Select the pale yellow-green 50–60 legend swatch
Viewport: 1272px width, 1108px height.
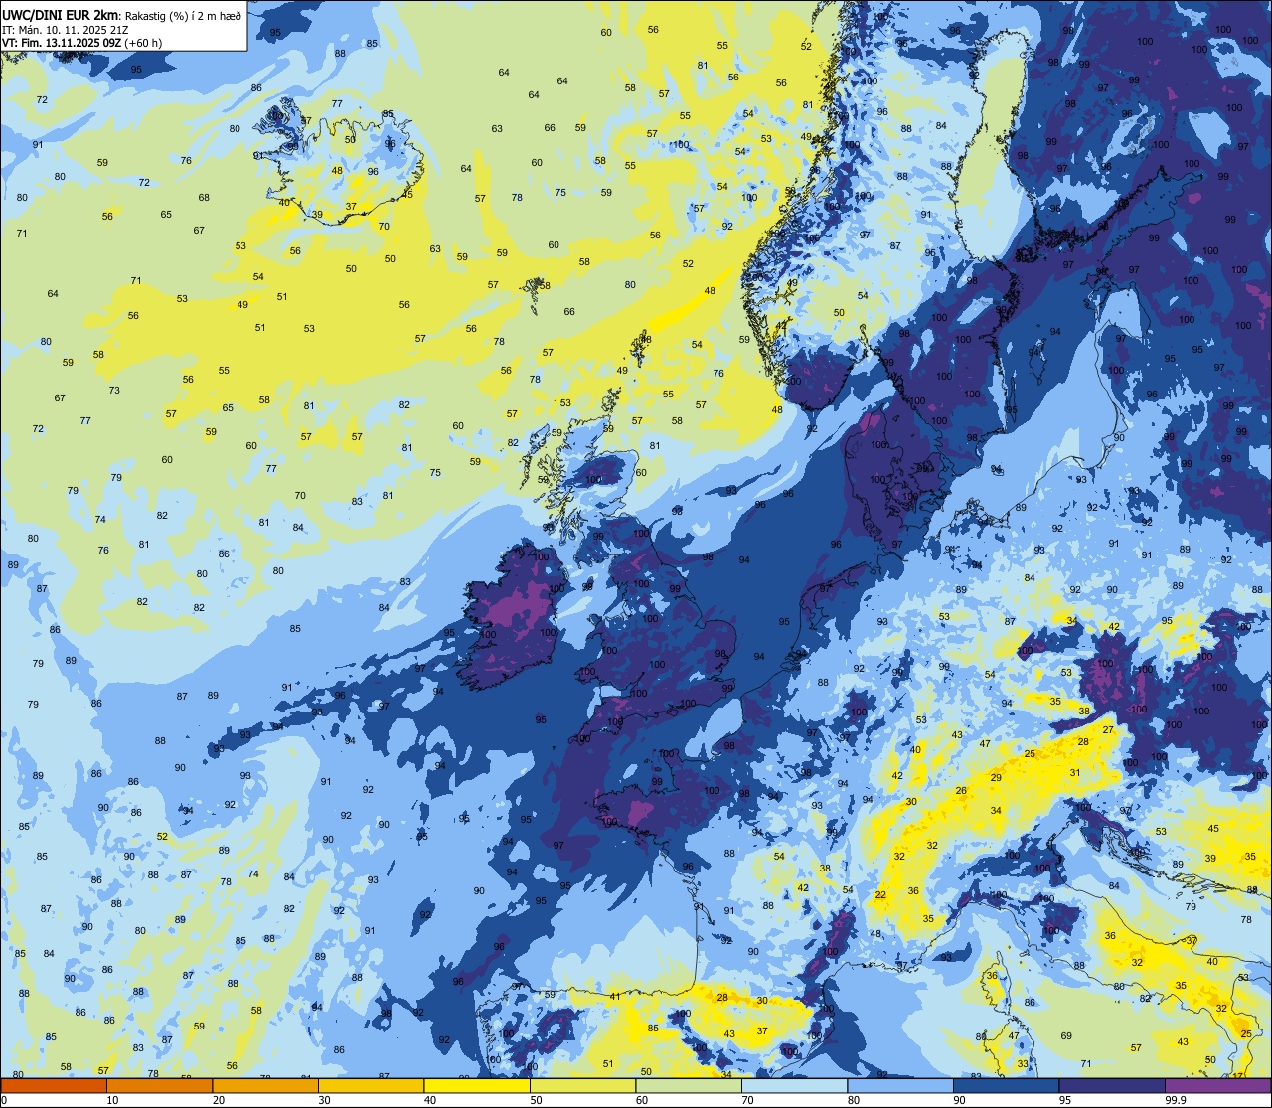coord(582,1086)
